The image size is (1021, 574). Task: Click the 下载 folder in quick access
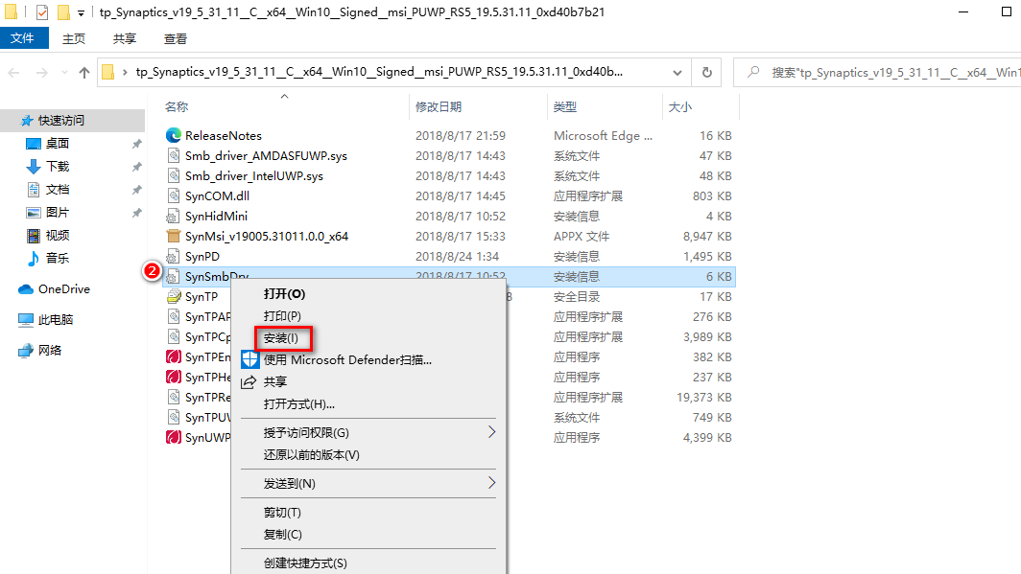tap(58, 167)
